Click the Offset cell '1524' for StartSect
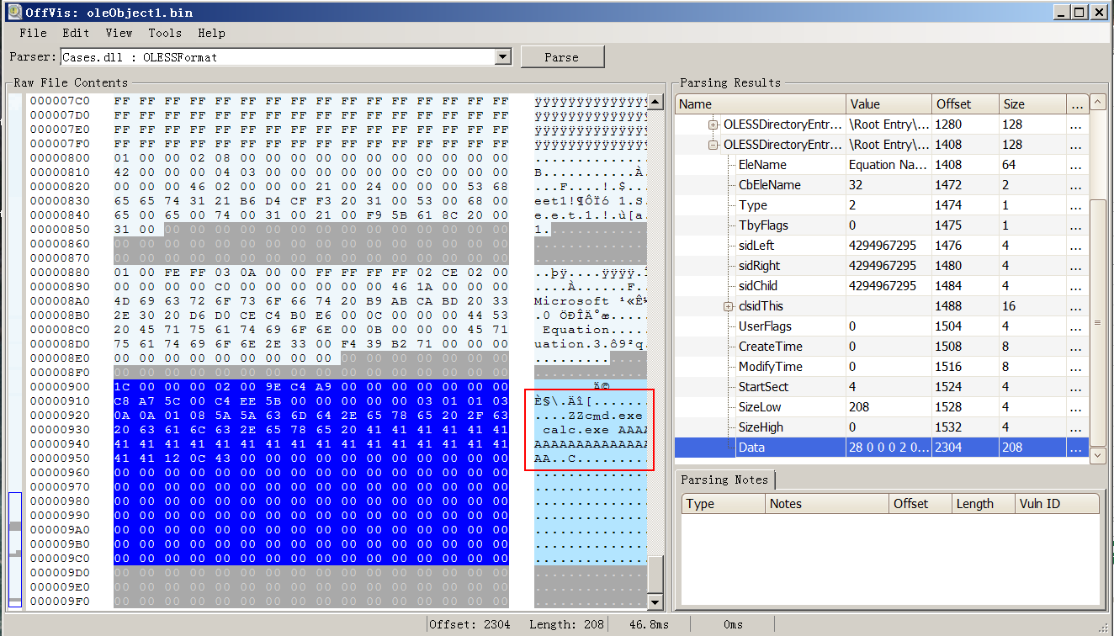1114x636 pixels. click(x=966, y=387)
